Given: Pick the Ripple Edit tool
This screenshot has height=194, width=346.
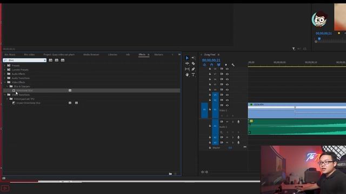Looking at the screenshot, I should (187, 64).
